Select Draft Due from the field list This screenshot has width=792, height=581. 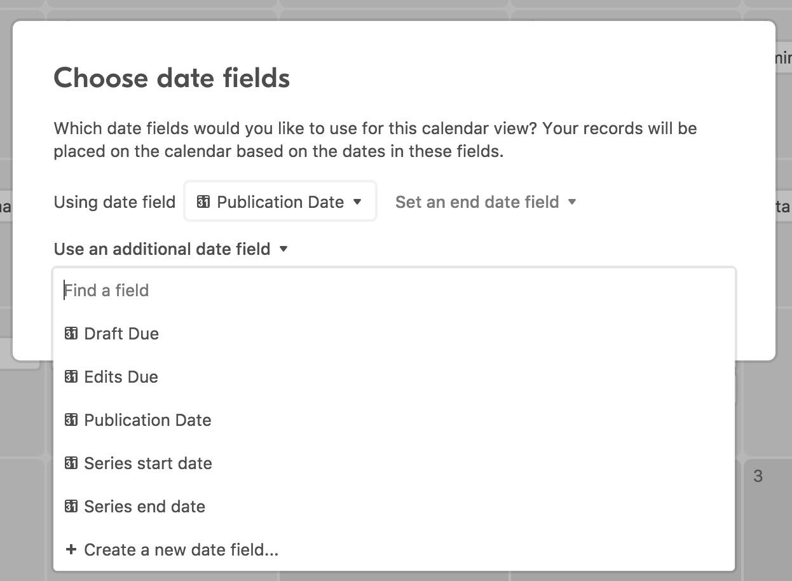pyautogui.click(x=394, y=333)
